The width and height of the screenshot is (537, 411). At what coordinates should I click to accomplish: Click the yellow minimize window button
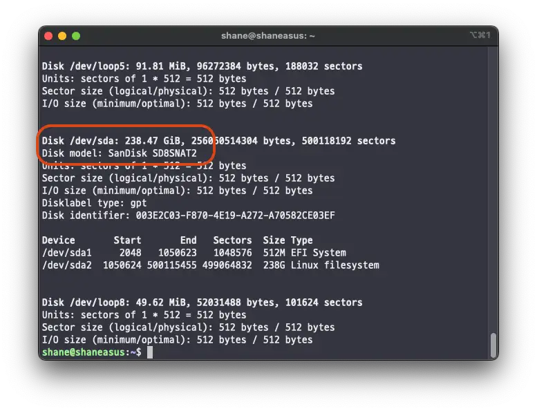point(62,36)
